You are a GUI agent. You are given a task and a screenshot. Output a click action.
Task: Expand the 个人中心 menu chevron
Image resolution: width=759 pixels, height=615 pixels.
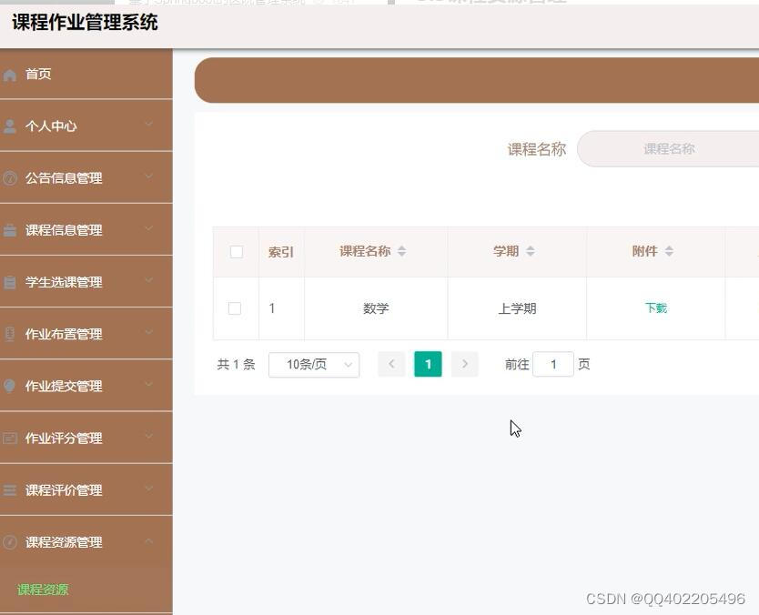[x=149, y=124]
